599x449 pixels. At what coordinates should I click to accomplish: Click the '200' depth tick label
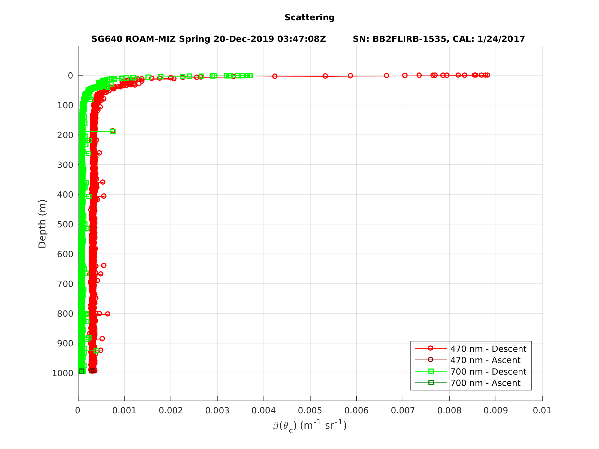(65, 135)
